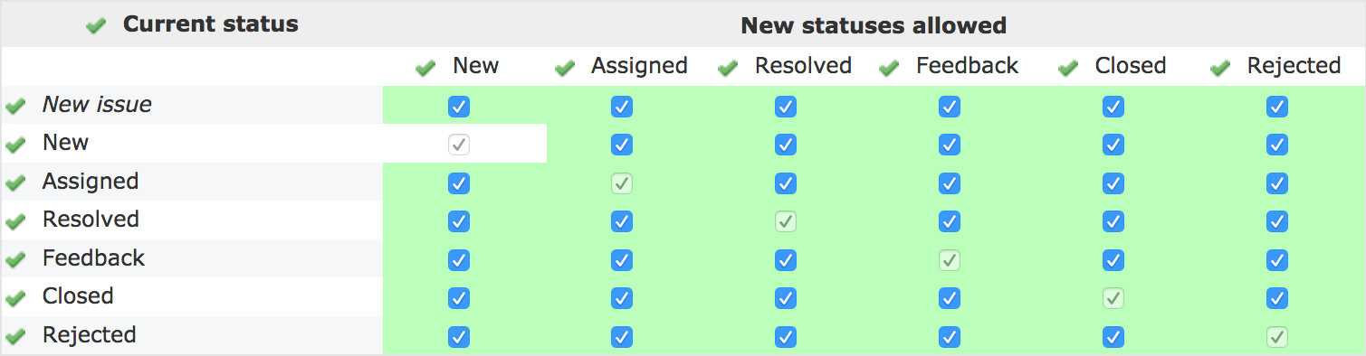Click the Assigned row status label

click(x=91, y=182)
